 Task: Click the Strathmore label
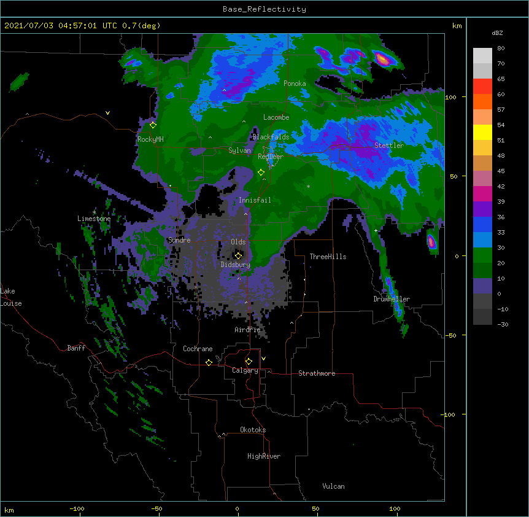point(317,373)
